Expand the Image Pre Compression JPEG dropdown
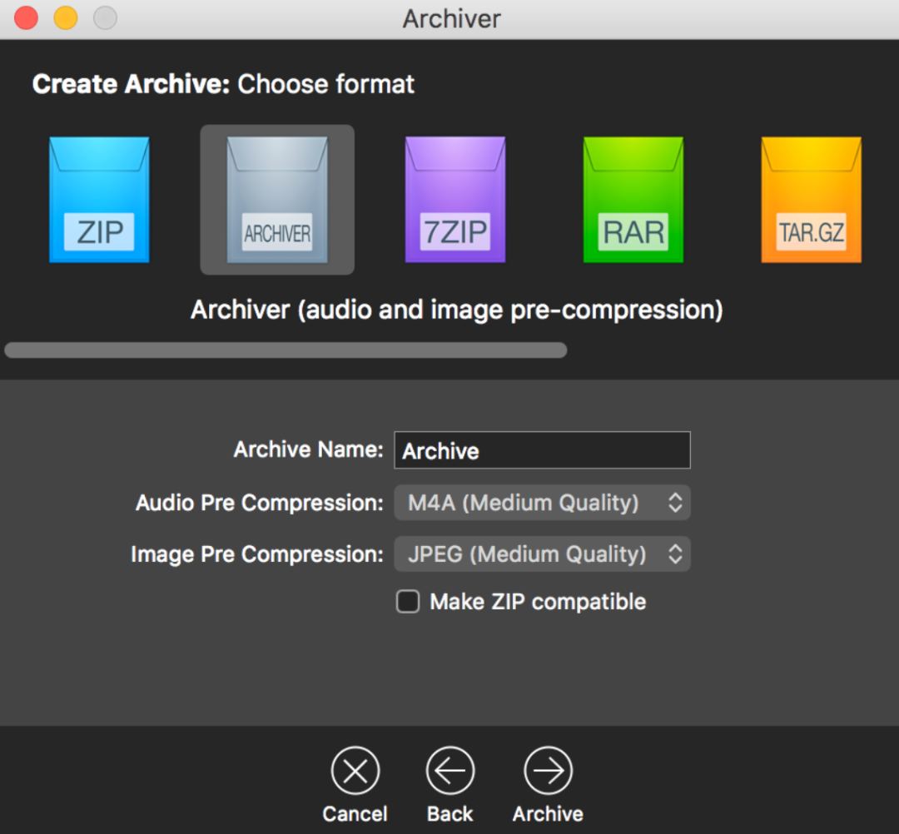The image size is (899, 834). (x=542, y=554)
